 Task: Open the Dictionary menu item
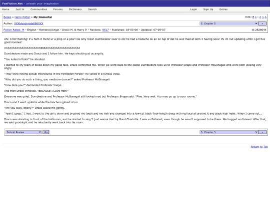pos(75,9)
